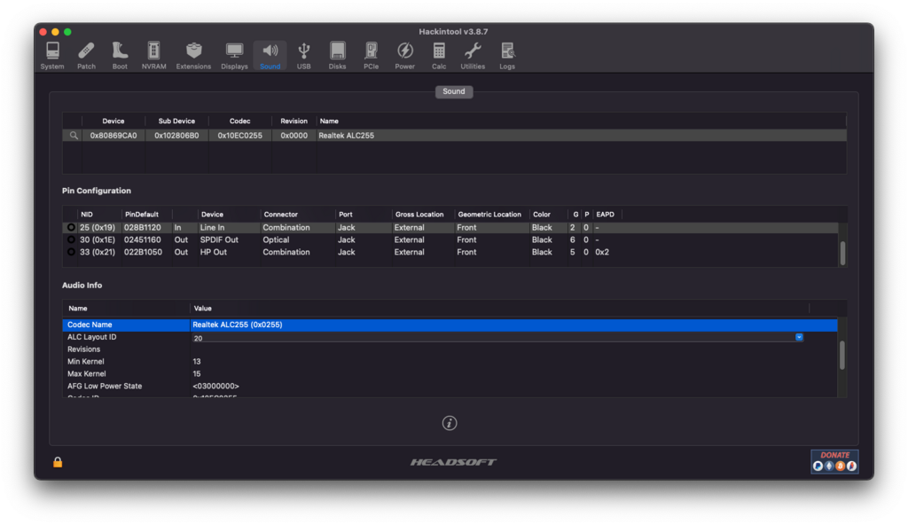The width and height of the screenshot is (908, 525).
Task: Open the Extensions toolbar section
Action: 193,56
